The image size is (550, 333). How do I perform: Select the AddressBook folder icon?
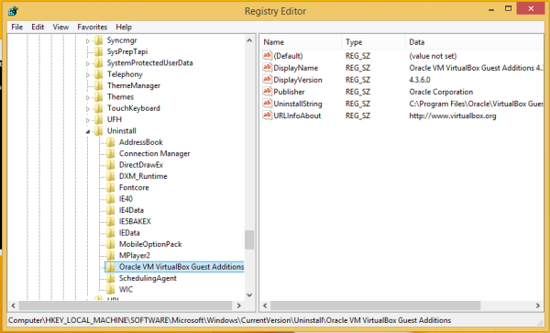tap(111, 142)
